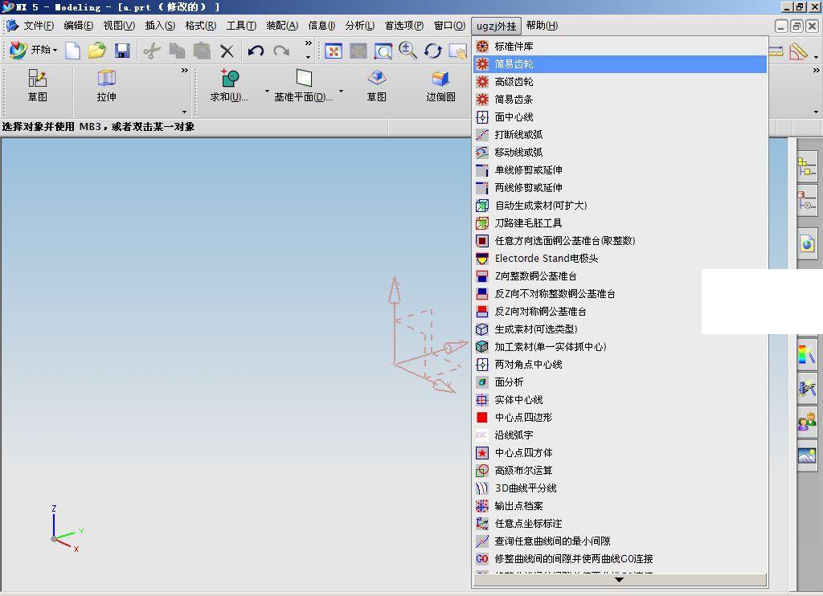This screenshot has height=596, width=823.
Task: Fit view with the orange arrows icon
Action: tap(334, 51)
